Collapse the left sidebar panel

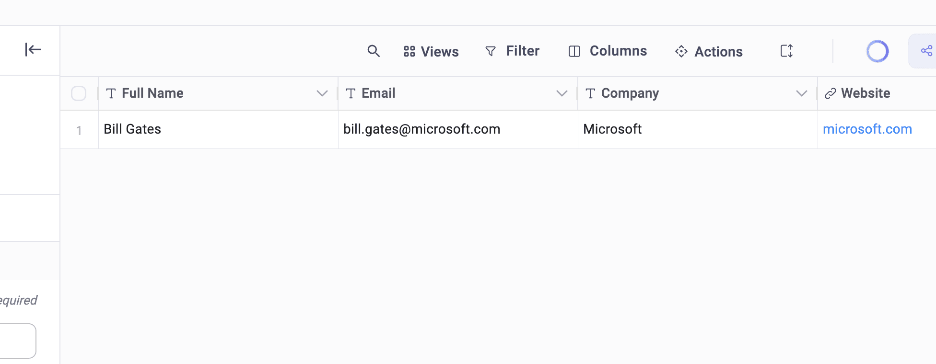tap(33, 49)
